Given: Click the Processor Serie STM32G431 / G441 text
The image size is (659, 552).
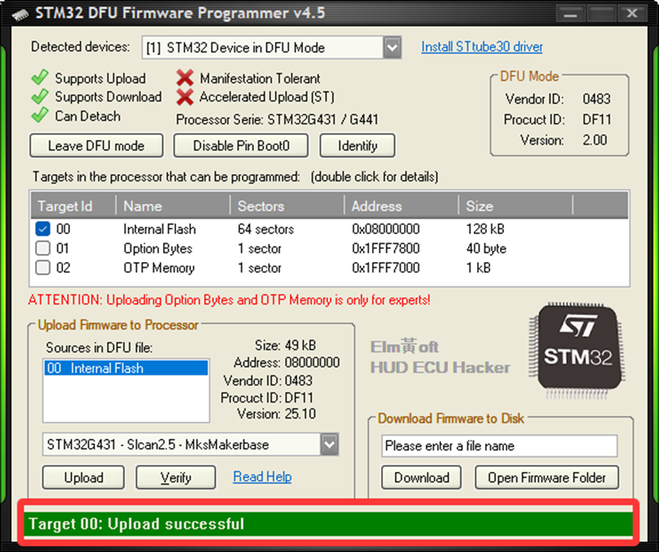Looking at the screenshot, I should point(277,120).
